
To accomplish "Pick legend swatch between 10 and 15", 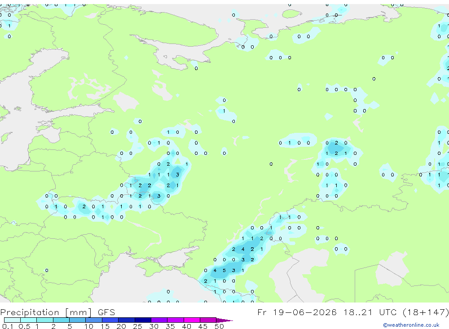I will [x=94, y=320].
